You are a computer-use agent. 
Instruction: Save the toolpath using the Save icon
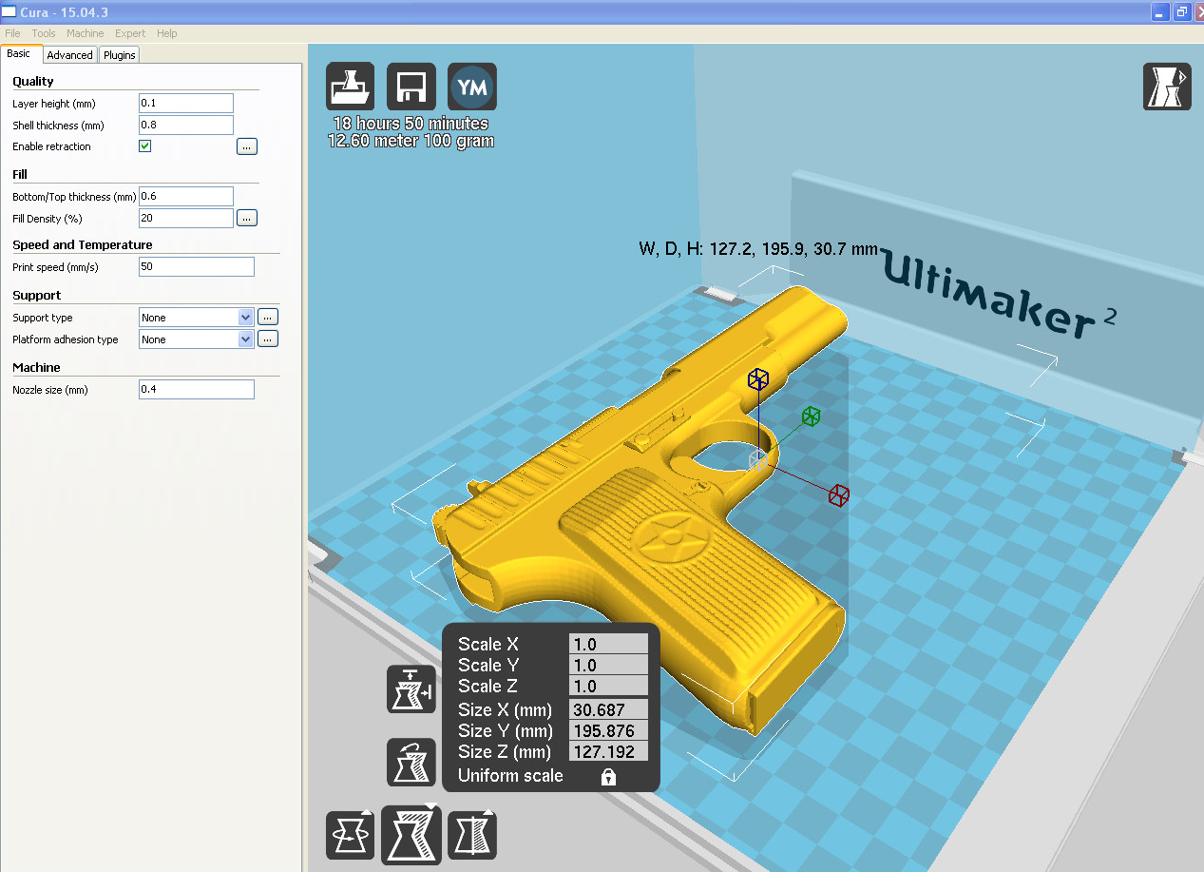(x=411, y=86)
